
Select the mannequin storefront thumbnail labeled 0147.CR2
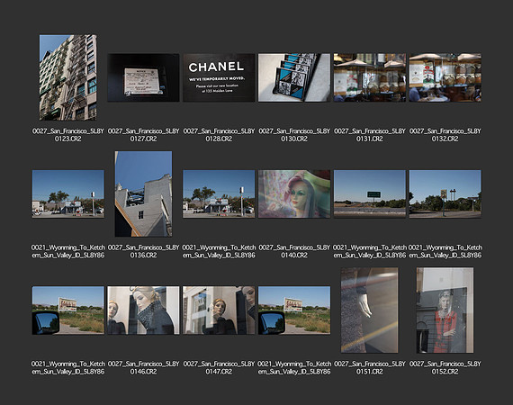click(x=219, y=310)
